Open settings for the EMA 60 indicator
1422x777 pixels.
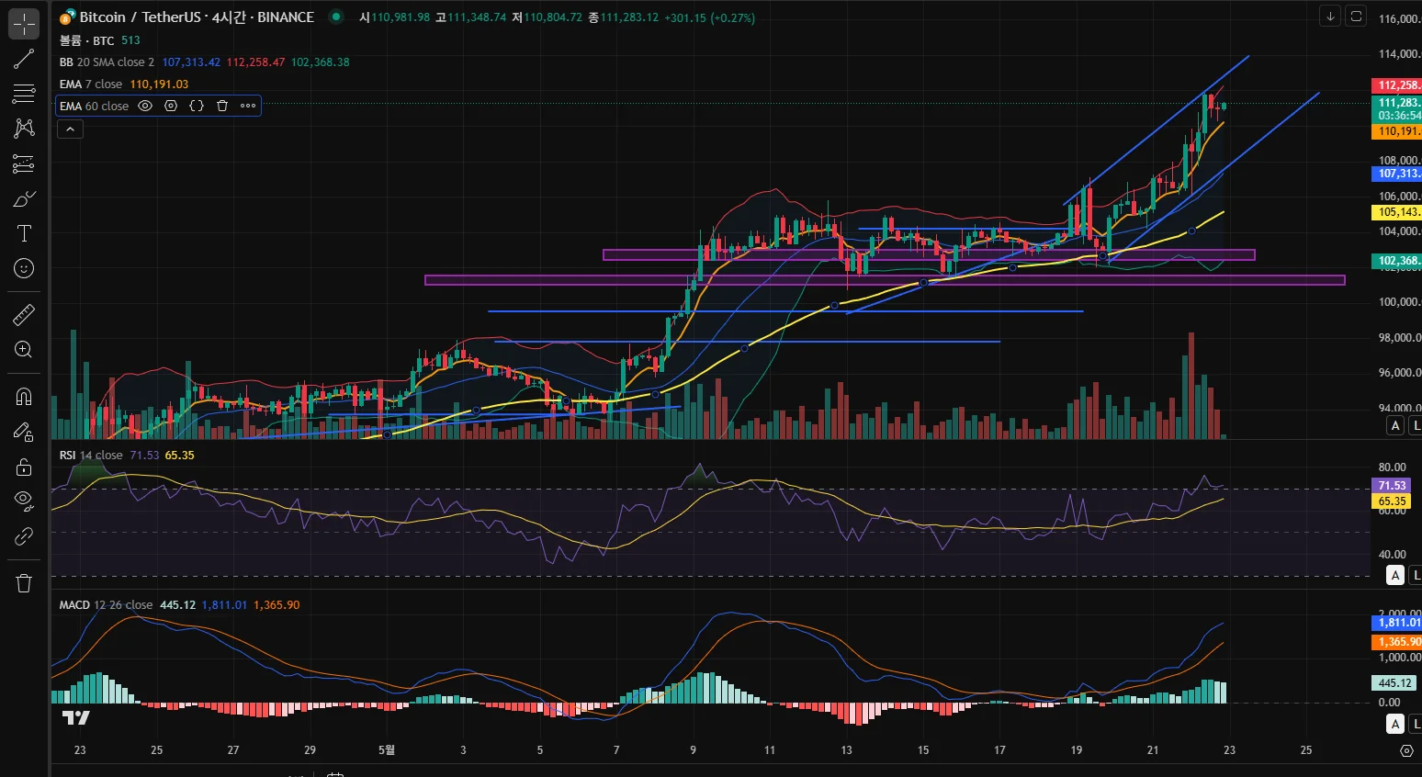click(171, 106)
